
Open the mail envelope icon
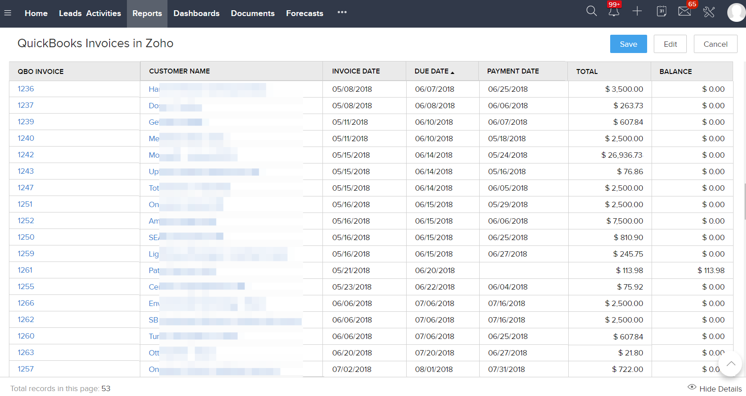[x=685, y=11]
